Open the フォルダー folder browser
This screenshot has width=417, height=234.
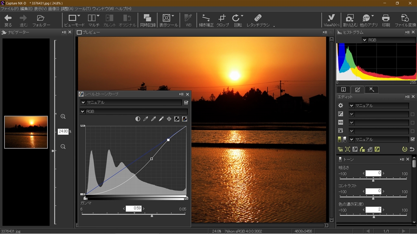[41, 20]
